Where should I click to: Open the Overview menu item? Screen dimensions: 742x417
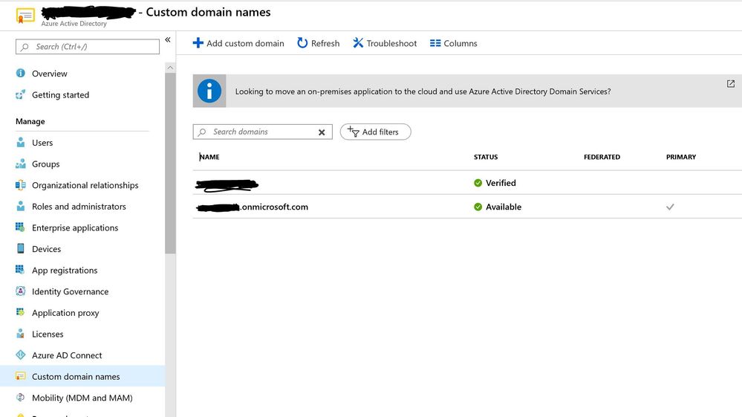pyautogui.click(x=49, y=74)
